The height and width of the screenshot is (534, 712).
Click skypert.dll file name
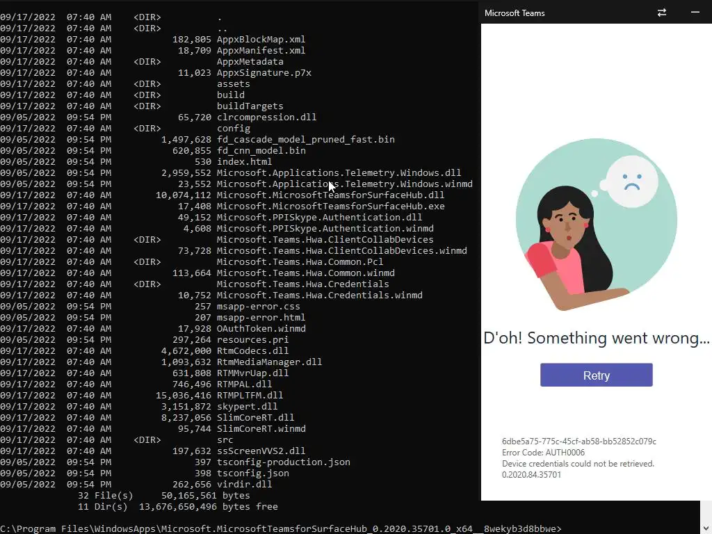[x=247, y=406]
